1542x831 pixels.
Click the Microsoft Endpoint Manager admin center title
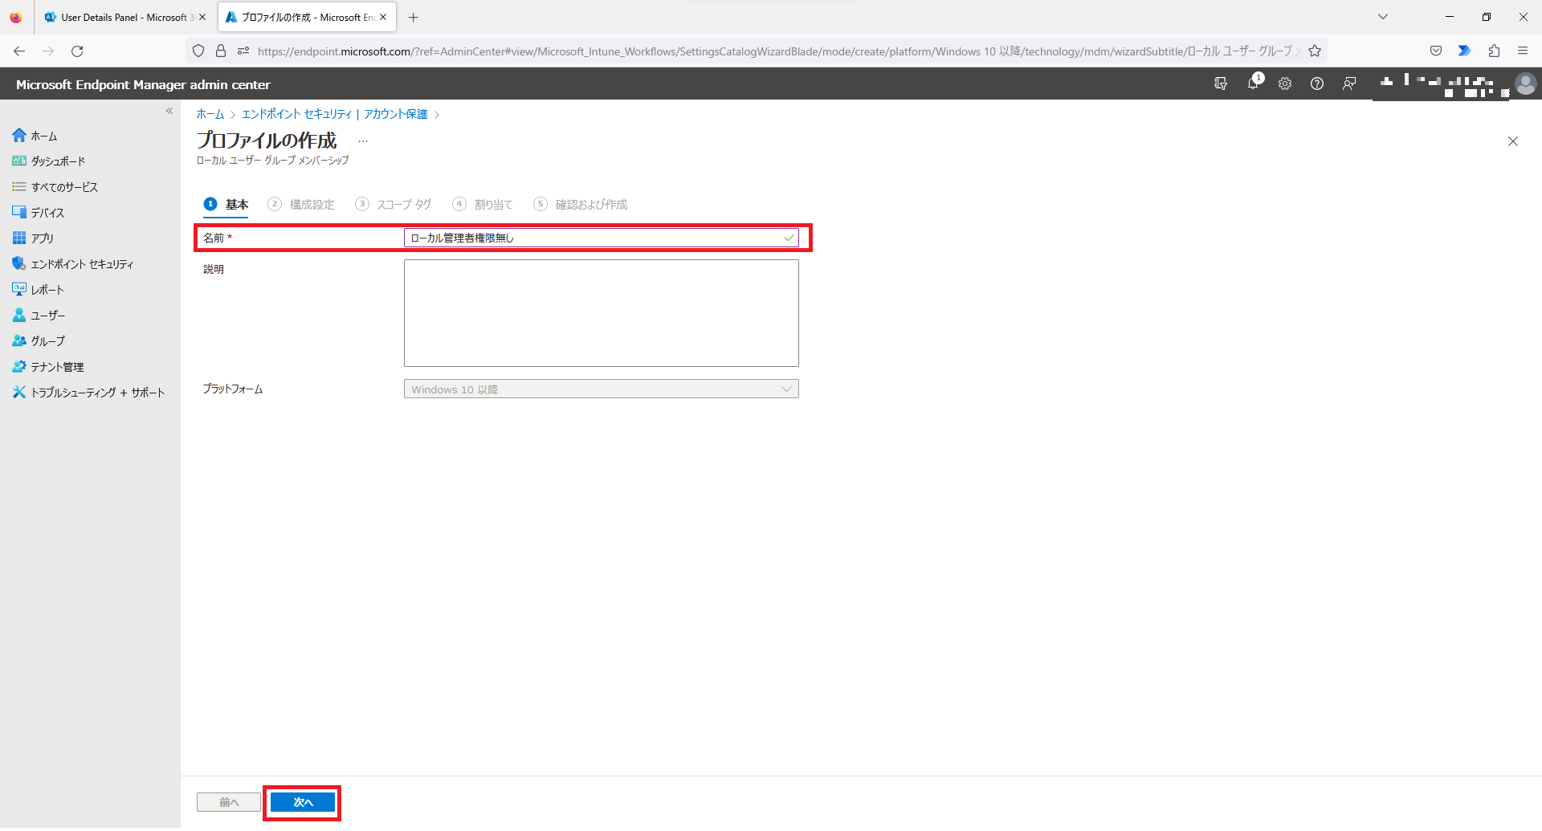click(143, 84)
